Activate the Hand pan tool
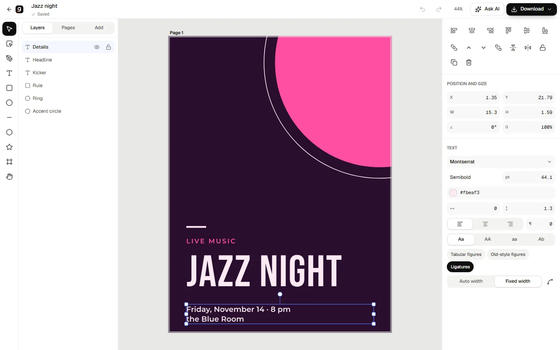The height and width of the screenshot is (350, 560). point(9,177)
